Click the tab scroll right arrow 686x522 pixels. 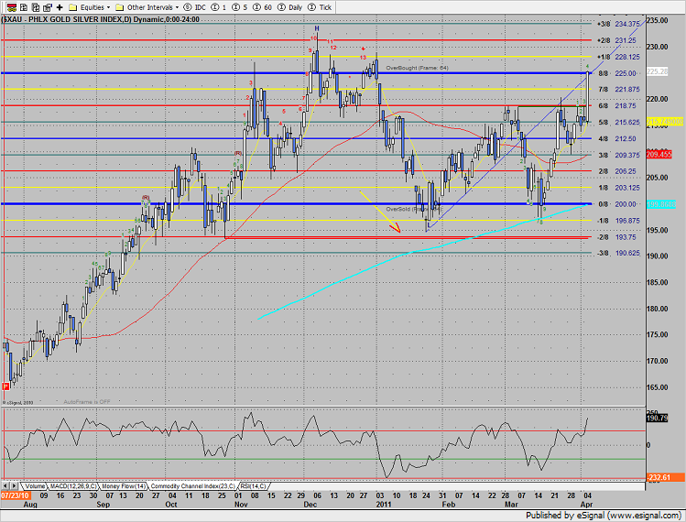(x=14, y=485)
